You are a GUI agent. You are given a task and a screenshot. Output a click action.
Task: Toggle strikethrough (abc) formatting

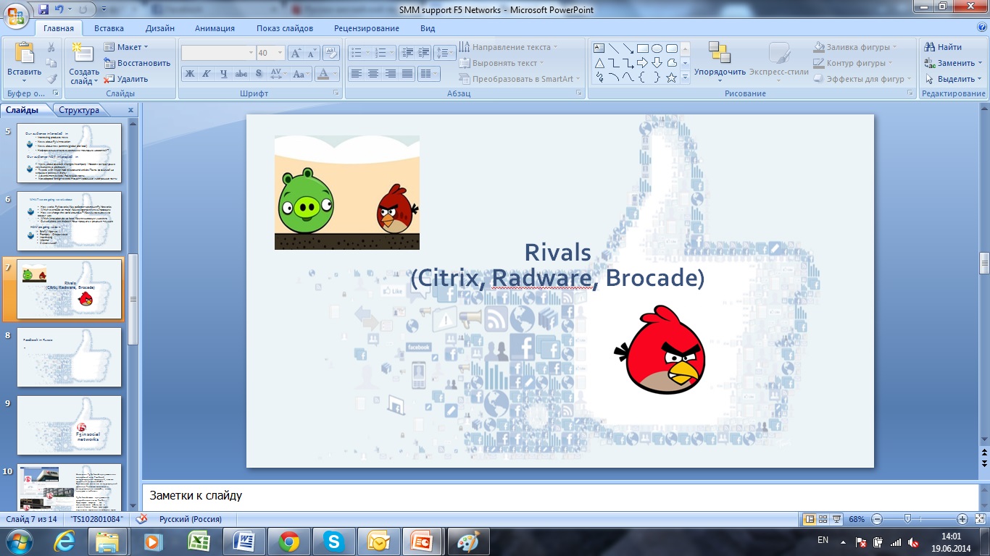[x=241, y=74]
